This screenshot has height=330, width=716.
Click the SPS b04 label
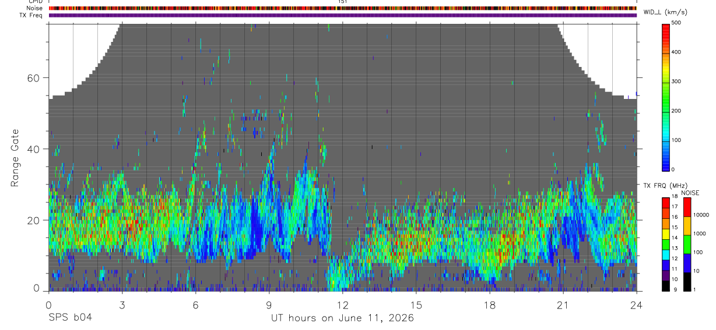pos(70,318)
